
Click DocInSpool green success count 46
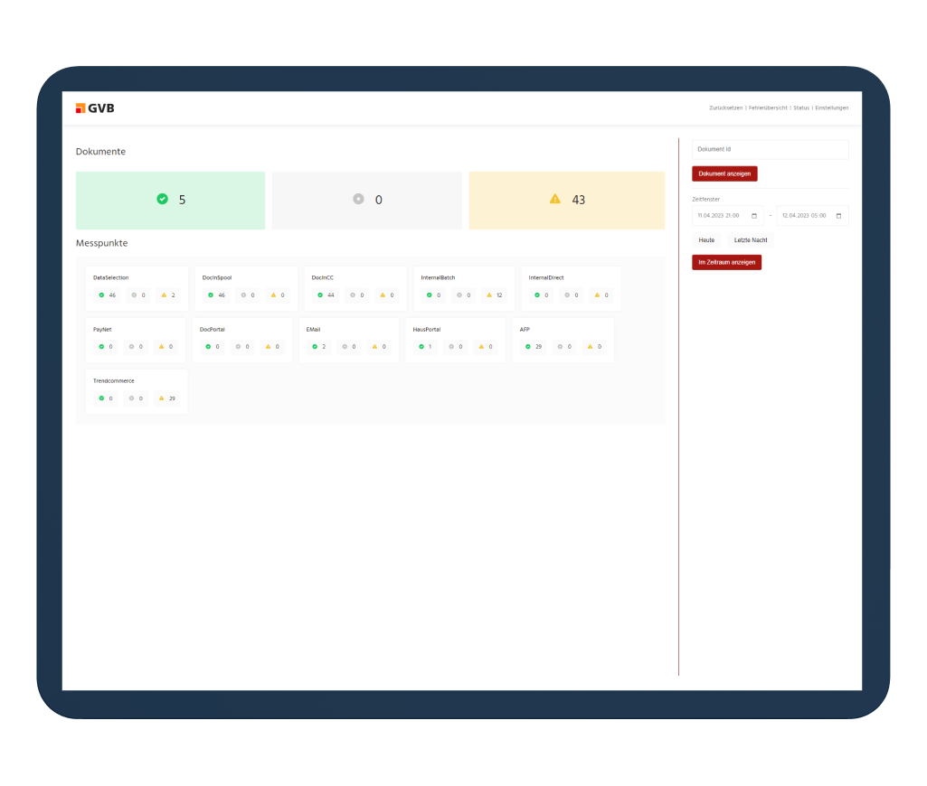click(216, 295)
